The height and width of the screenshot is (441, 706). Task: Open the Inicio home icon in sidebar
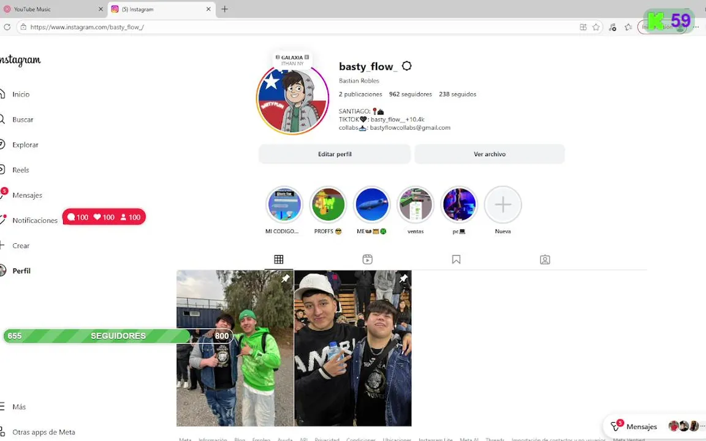(x=2, y=94)
